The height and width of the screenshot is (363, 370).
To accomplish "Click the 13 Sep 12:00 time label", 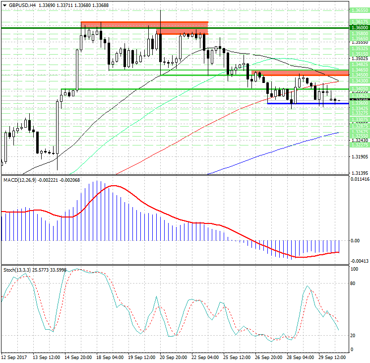I will pyautogui.click(x=46, y=358).
